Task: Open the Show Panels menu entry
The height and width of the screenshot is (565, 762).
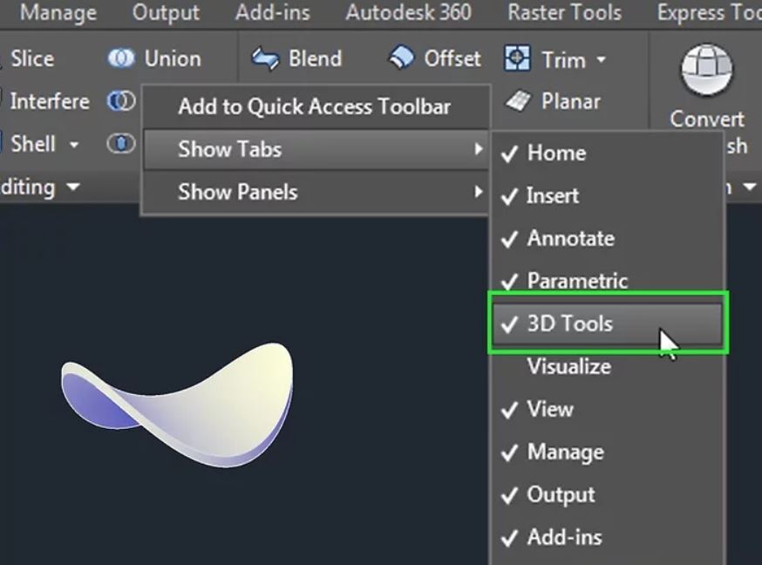Action: (x=316, y=192)
